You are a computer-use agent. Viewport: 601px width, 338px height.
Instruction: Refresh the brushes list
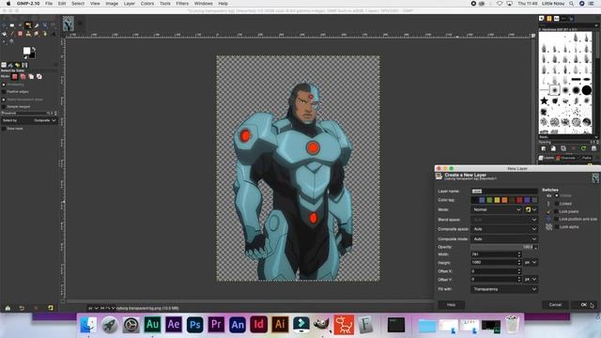583,148
